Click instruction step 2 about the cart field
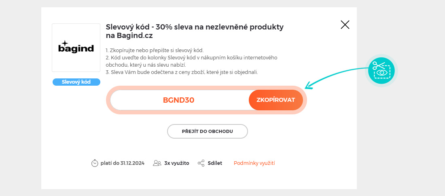The width and height of the screenshot is (445, 196). [191, 61]
